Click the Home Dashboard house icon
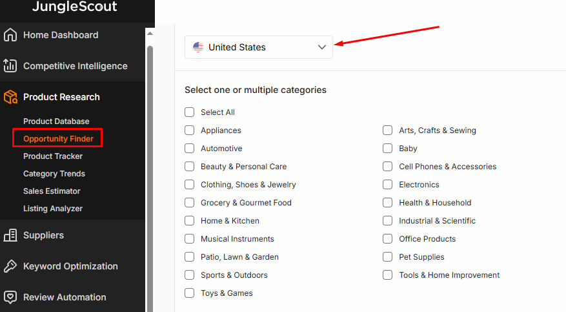This screenshot has width=566, height=312. pos(10,35)
